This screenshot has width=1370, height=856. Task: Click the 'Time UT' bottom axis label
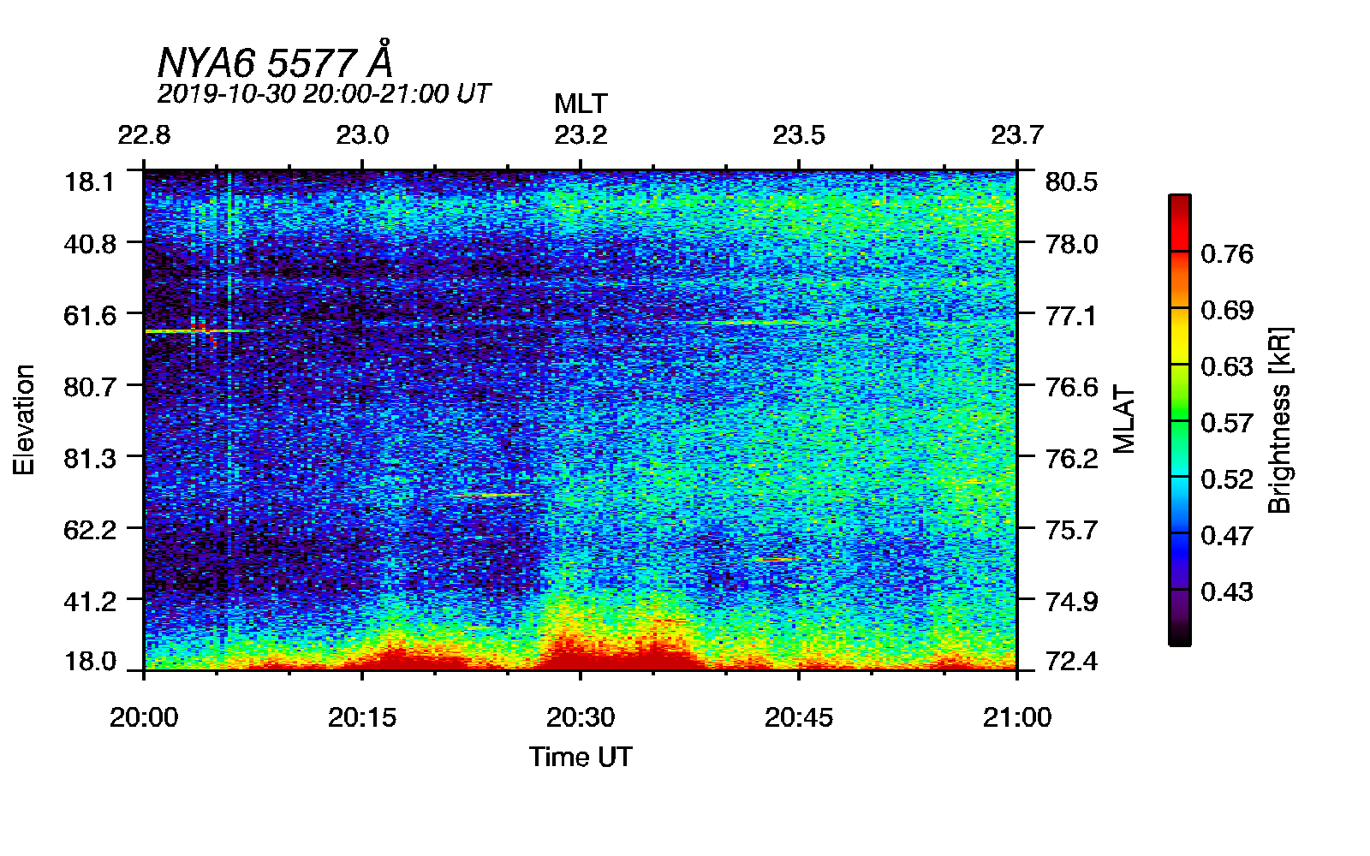point(581,757)
